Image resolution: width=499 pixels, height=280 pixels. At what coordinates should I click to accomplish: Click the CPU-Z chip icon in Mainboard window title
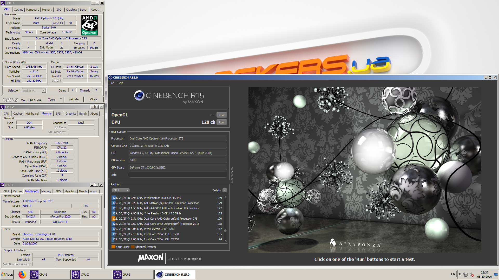tap(2, 185)
